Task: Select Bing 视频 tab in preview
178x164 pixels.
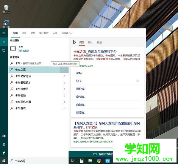Action: point(99,42)
